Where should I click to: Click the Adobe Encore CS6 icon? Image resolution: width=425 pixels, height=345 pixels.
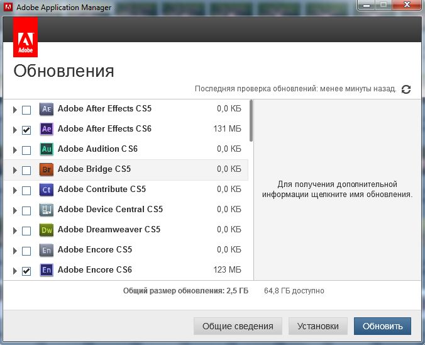[x=47, y=270]
